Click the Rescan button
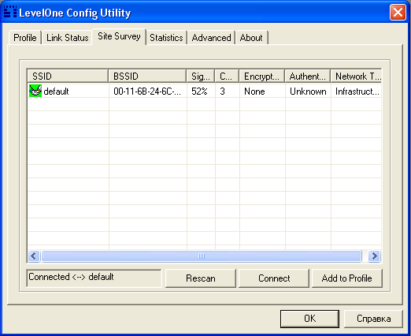Viewport: 411px width, 336px height. coord(201,278)
